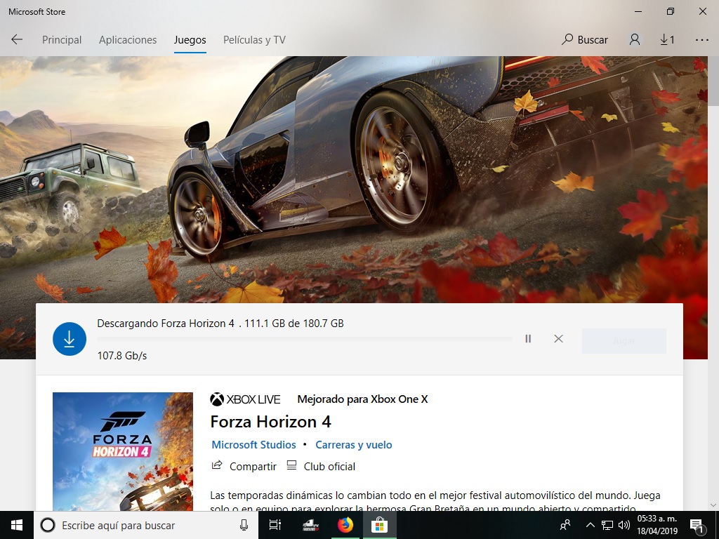Screen dimensions: 719x539
Task: Expand hidden system tray icons
Action: pos(590,525)
